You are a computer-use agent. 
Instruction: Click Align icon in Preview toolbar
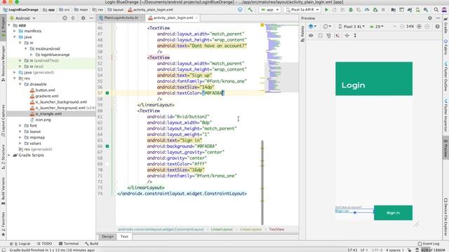[347, 36]
